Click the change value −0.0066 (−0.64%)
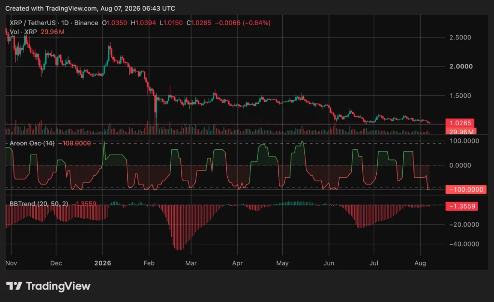 tap(243, 23)
